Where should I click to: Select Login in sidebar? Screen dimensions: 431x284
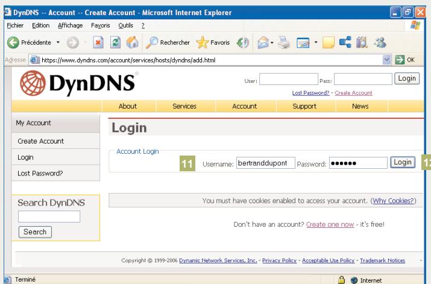(56, 157)
